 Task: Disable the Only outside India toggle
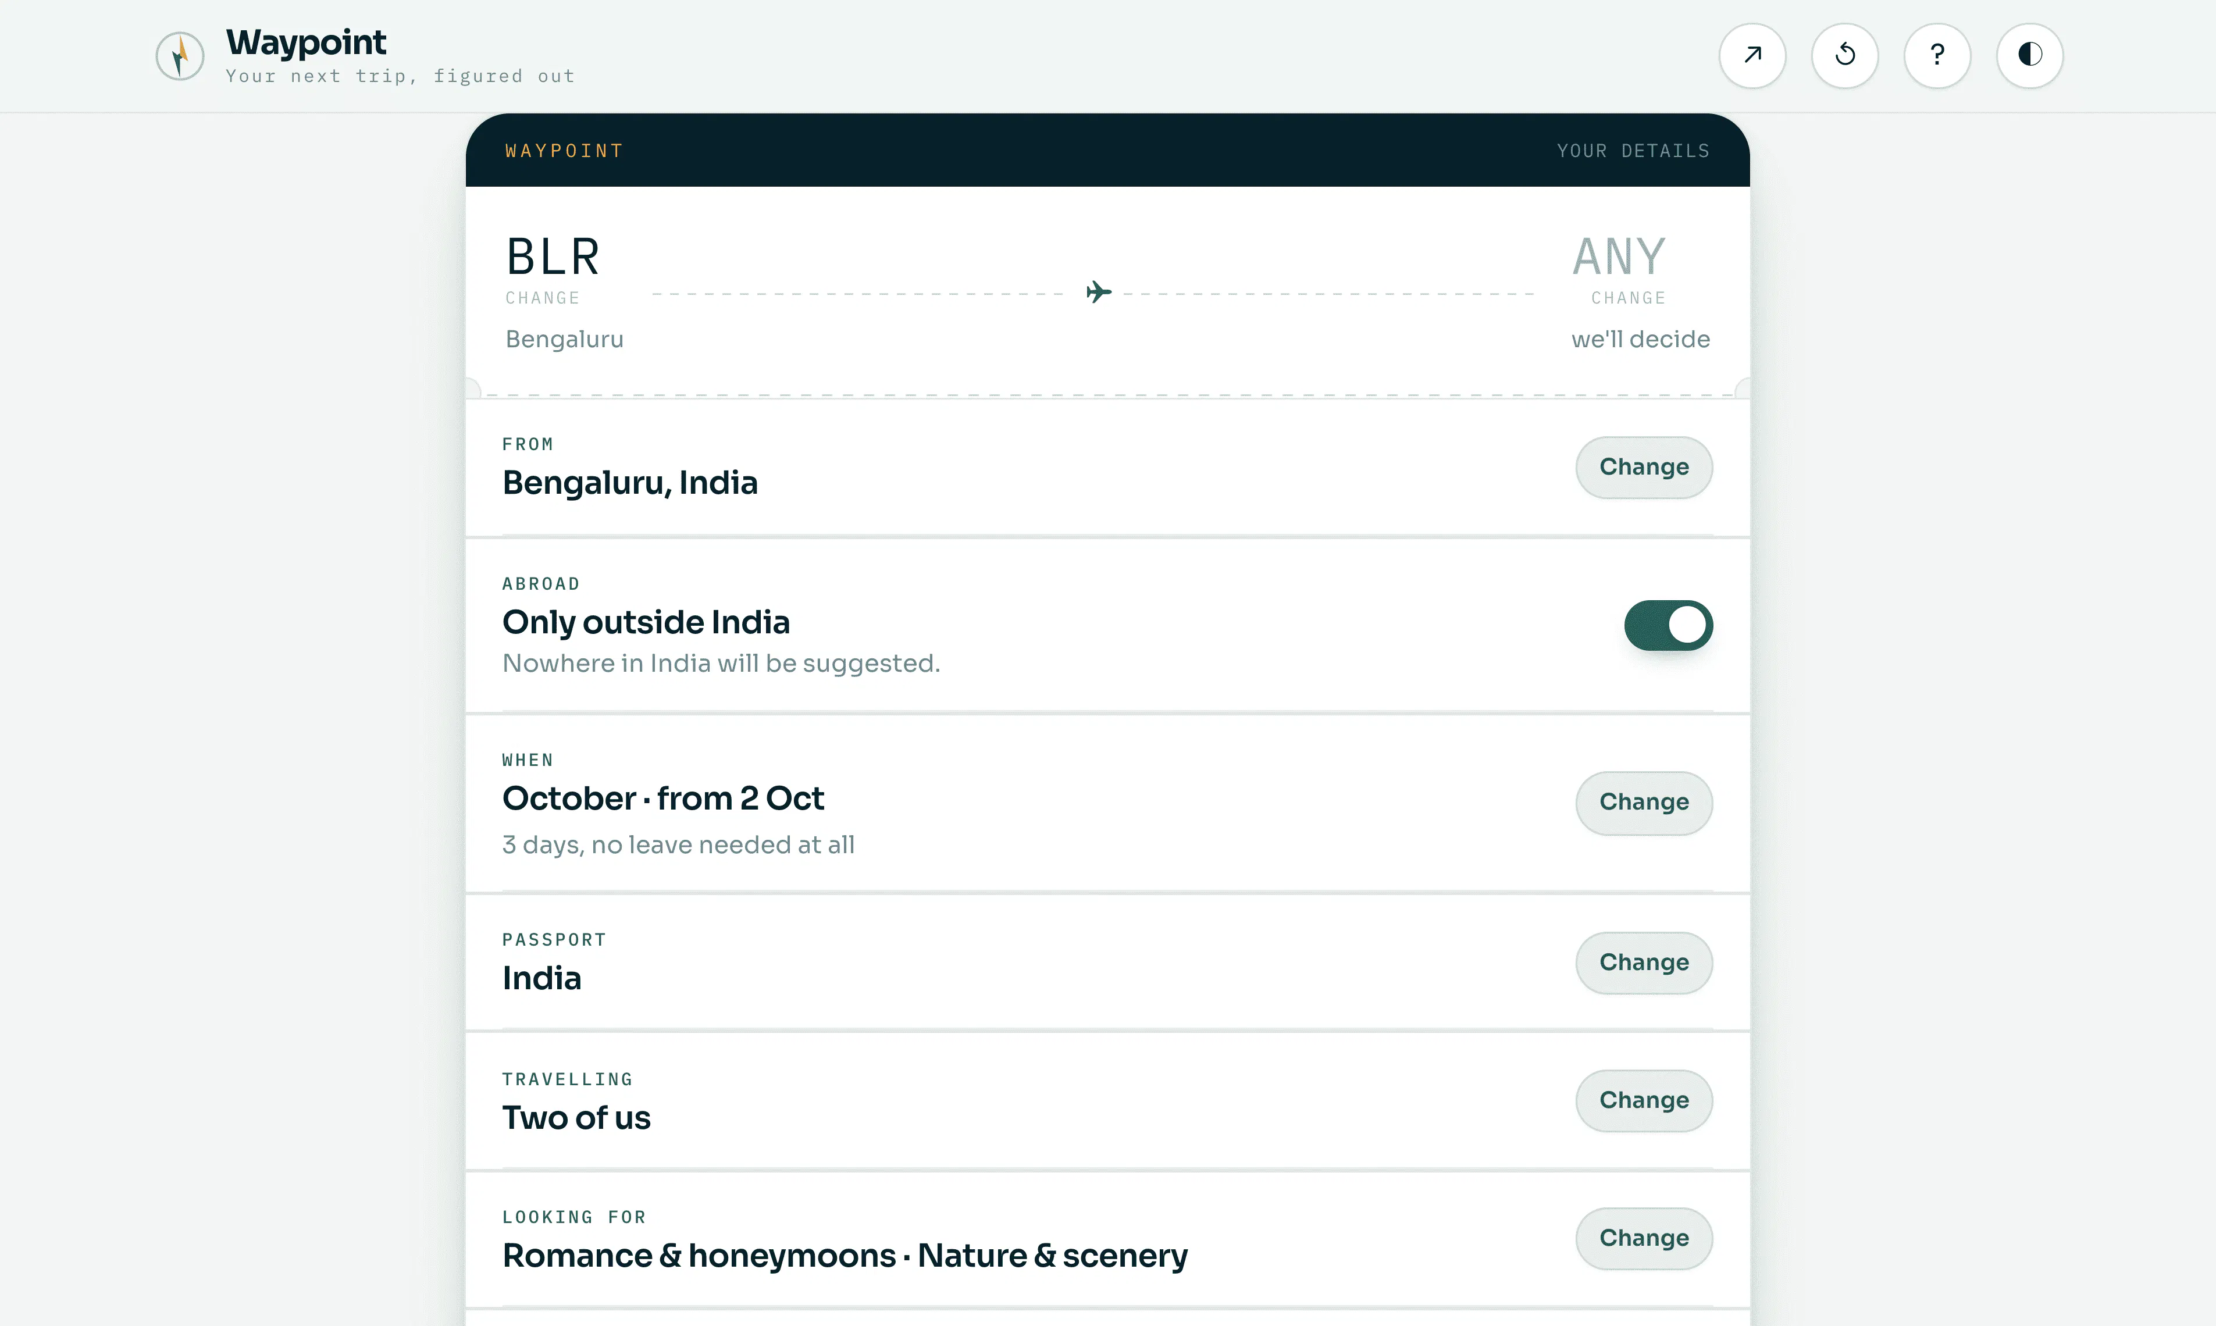pyautogui.click(x=1668, y=625)
